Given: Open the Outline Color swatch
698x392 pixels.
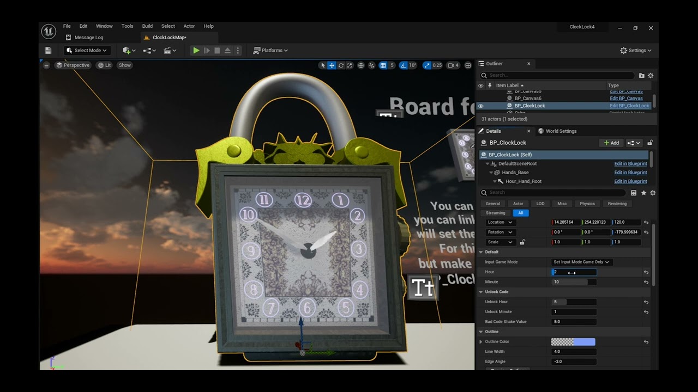Looking at the screenshot, I should (573, 342).
